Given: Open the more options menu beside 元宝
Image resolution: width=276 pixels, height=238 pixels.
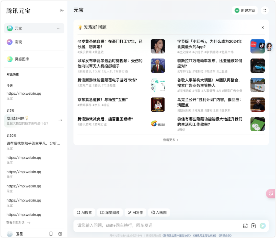Looking at the screenshot, I should 58,28.
